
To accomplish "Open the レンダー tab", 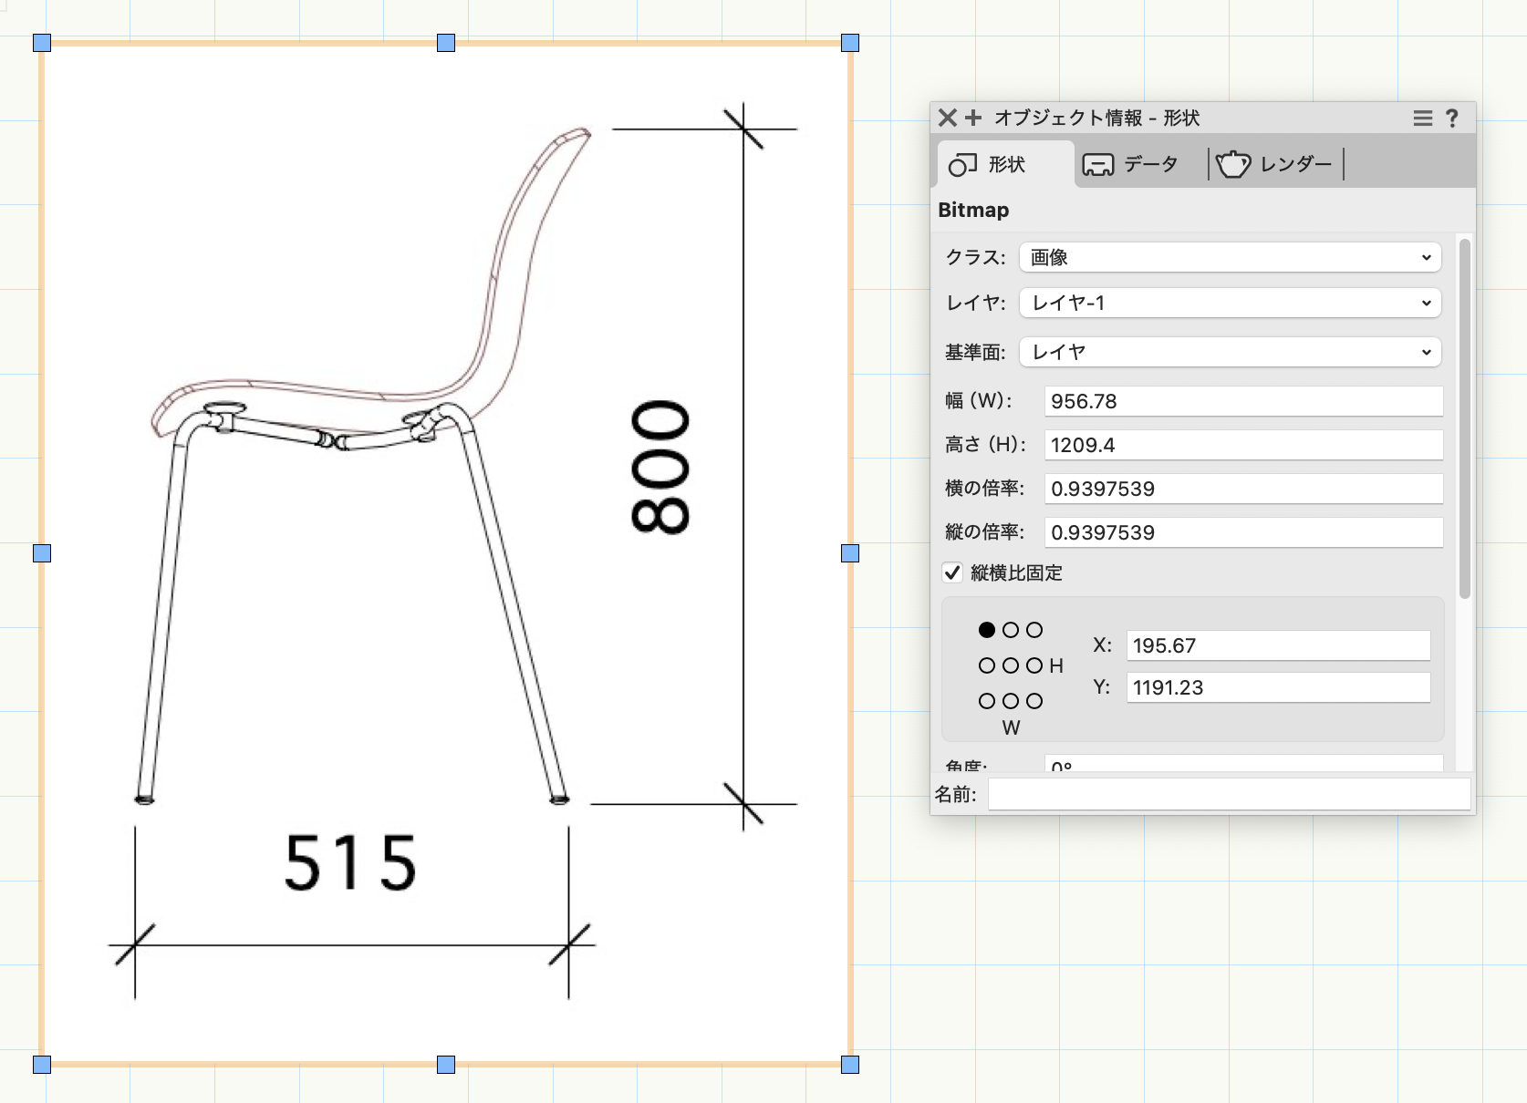I will pos(1275,165).
